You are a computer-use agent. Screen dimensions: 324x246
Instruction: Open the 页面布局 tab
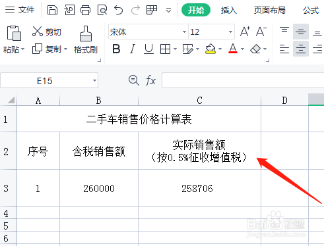[270, 10]
